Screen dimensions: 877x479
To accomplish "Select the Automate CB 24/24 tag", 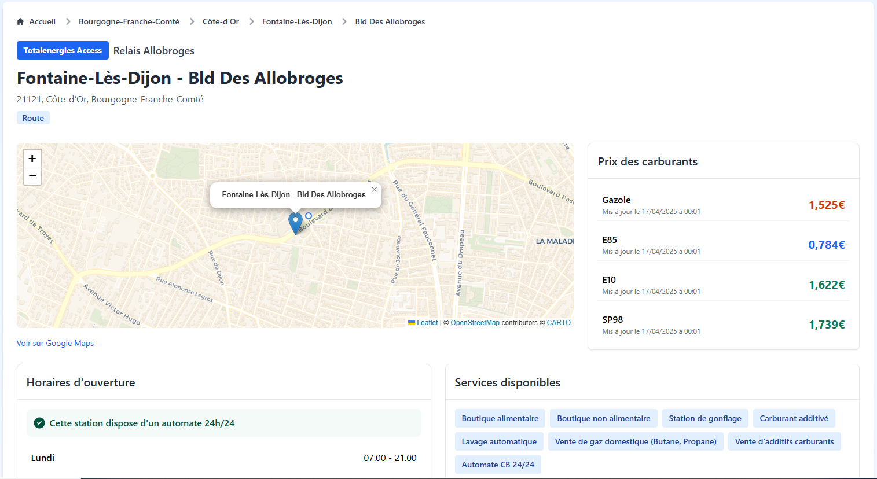I will pos(498,465).
